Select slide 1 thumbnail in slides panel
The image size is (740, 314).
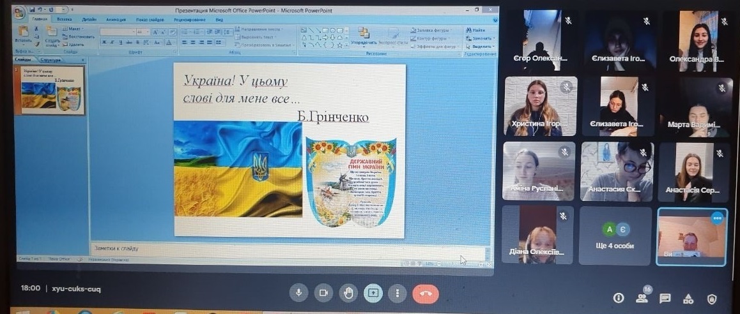[x=52, y=90]
